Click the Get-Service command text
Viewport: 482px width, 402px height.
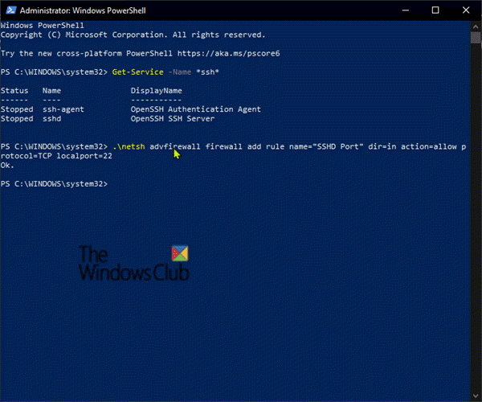click(x=137, y=72)
